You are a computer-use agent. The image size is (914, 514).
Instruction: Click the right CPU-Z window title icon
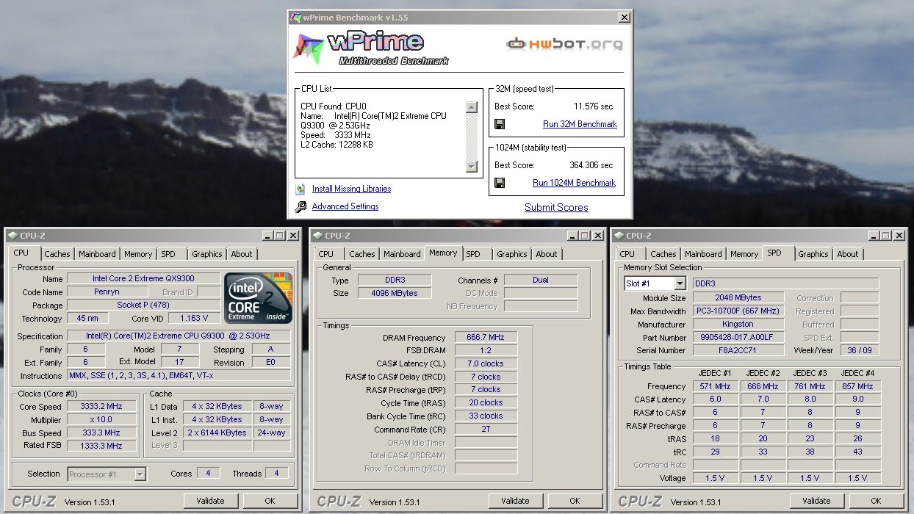(x=619, y=235)
